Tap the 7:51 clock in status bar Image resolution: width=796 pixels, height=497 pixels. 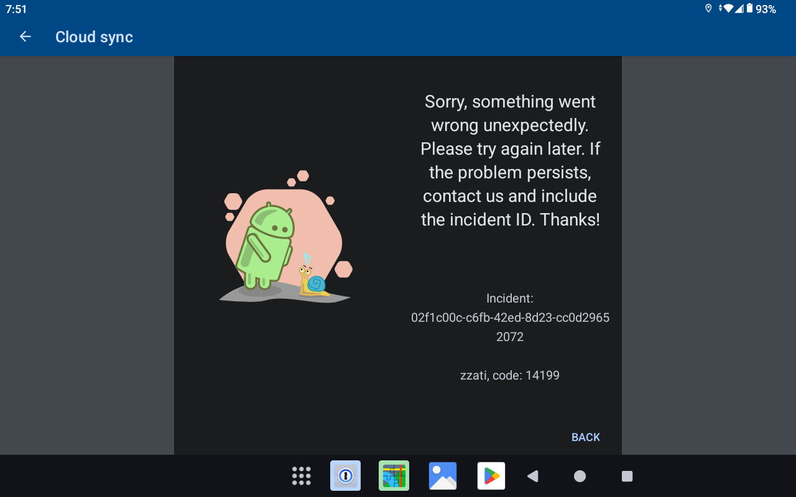(16, 9)
